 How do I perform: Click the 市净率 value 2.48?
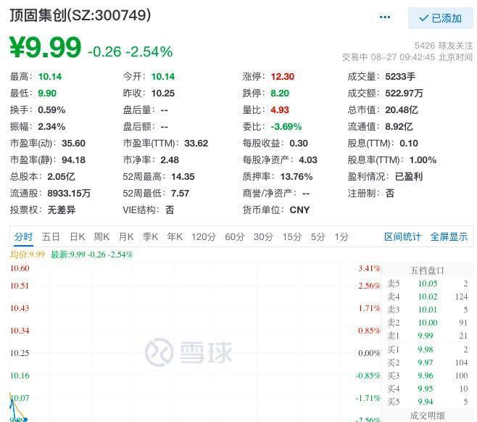pos(170,160)
